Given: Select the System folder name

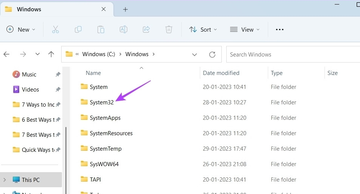Looking at the screenshot, I should pos(99,87).
